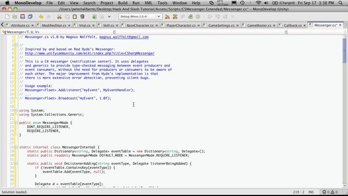The height and width of the screenshot is (196, 348).
Task: Click the Step Out debug icon
Action: [225, 17]
